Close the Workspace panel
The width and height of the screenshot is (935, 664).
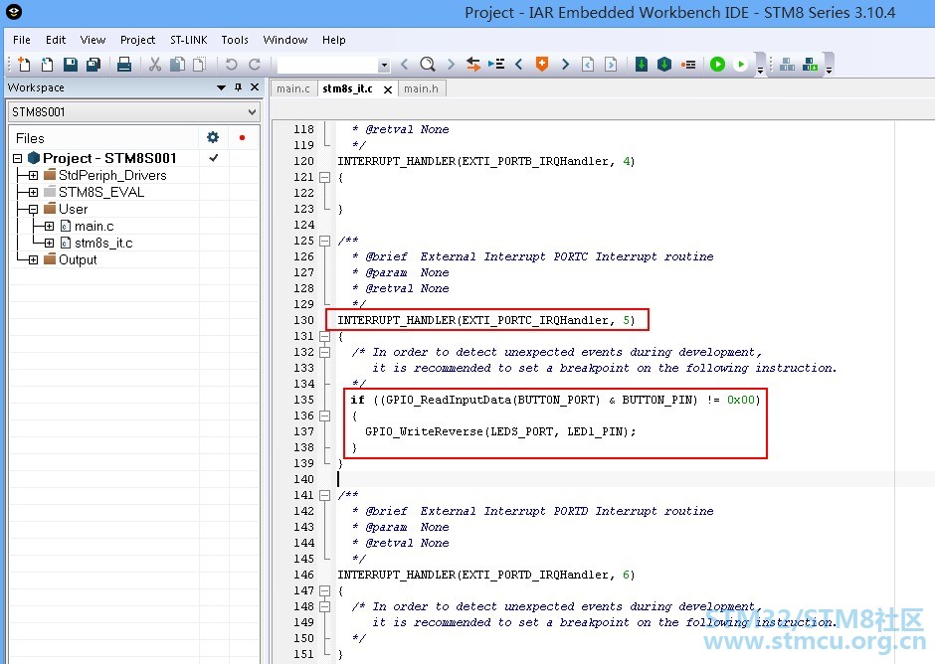255,87
